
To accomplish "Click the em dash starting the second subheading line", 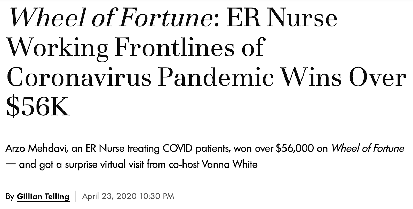I will 11,164.
